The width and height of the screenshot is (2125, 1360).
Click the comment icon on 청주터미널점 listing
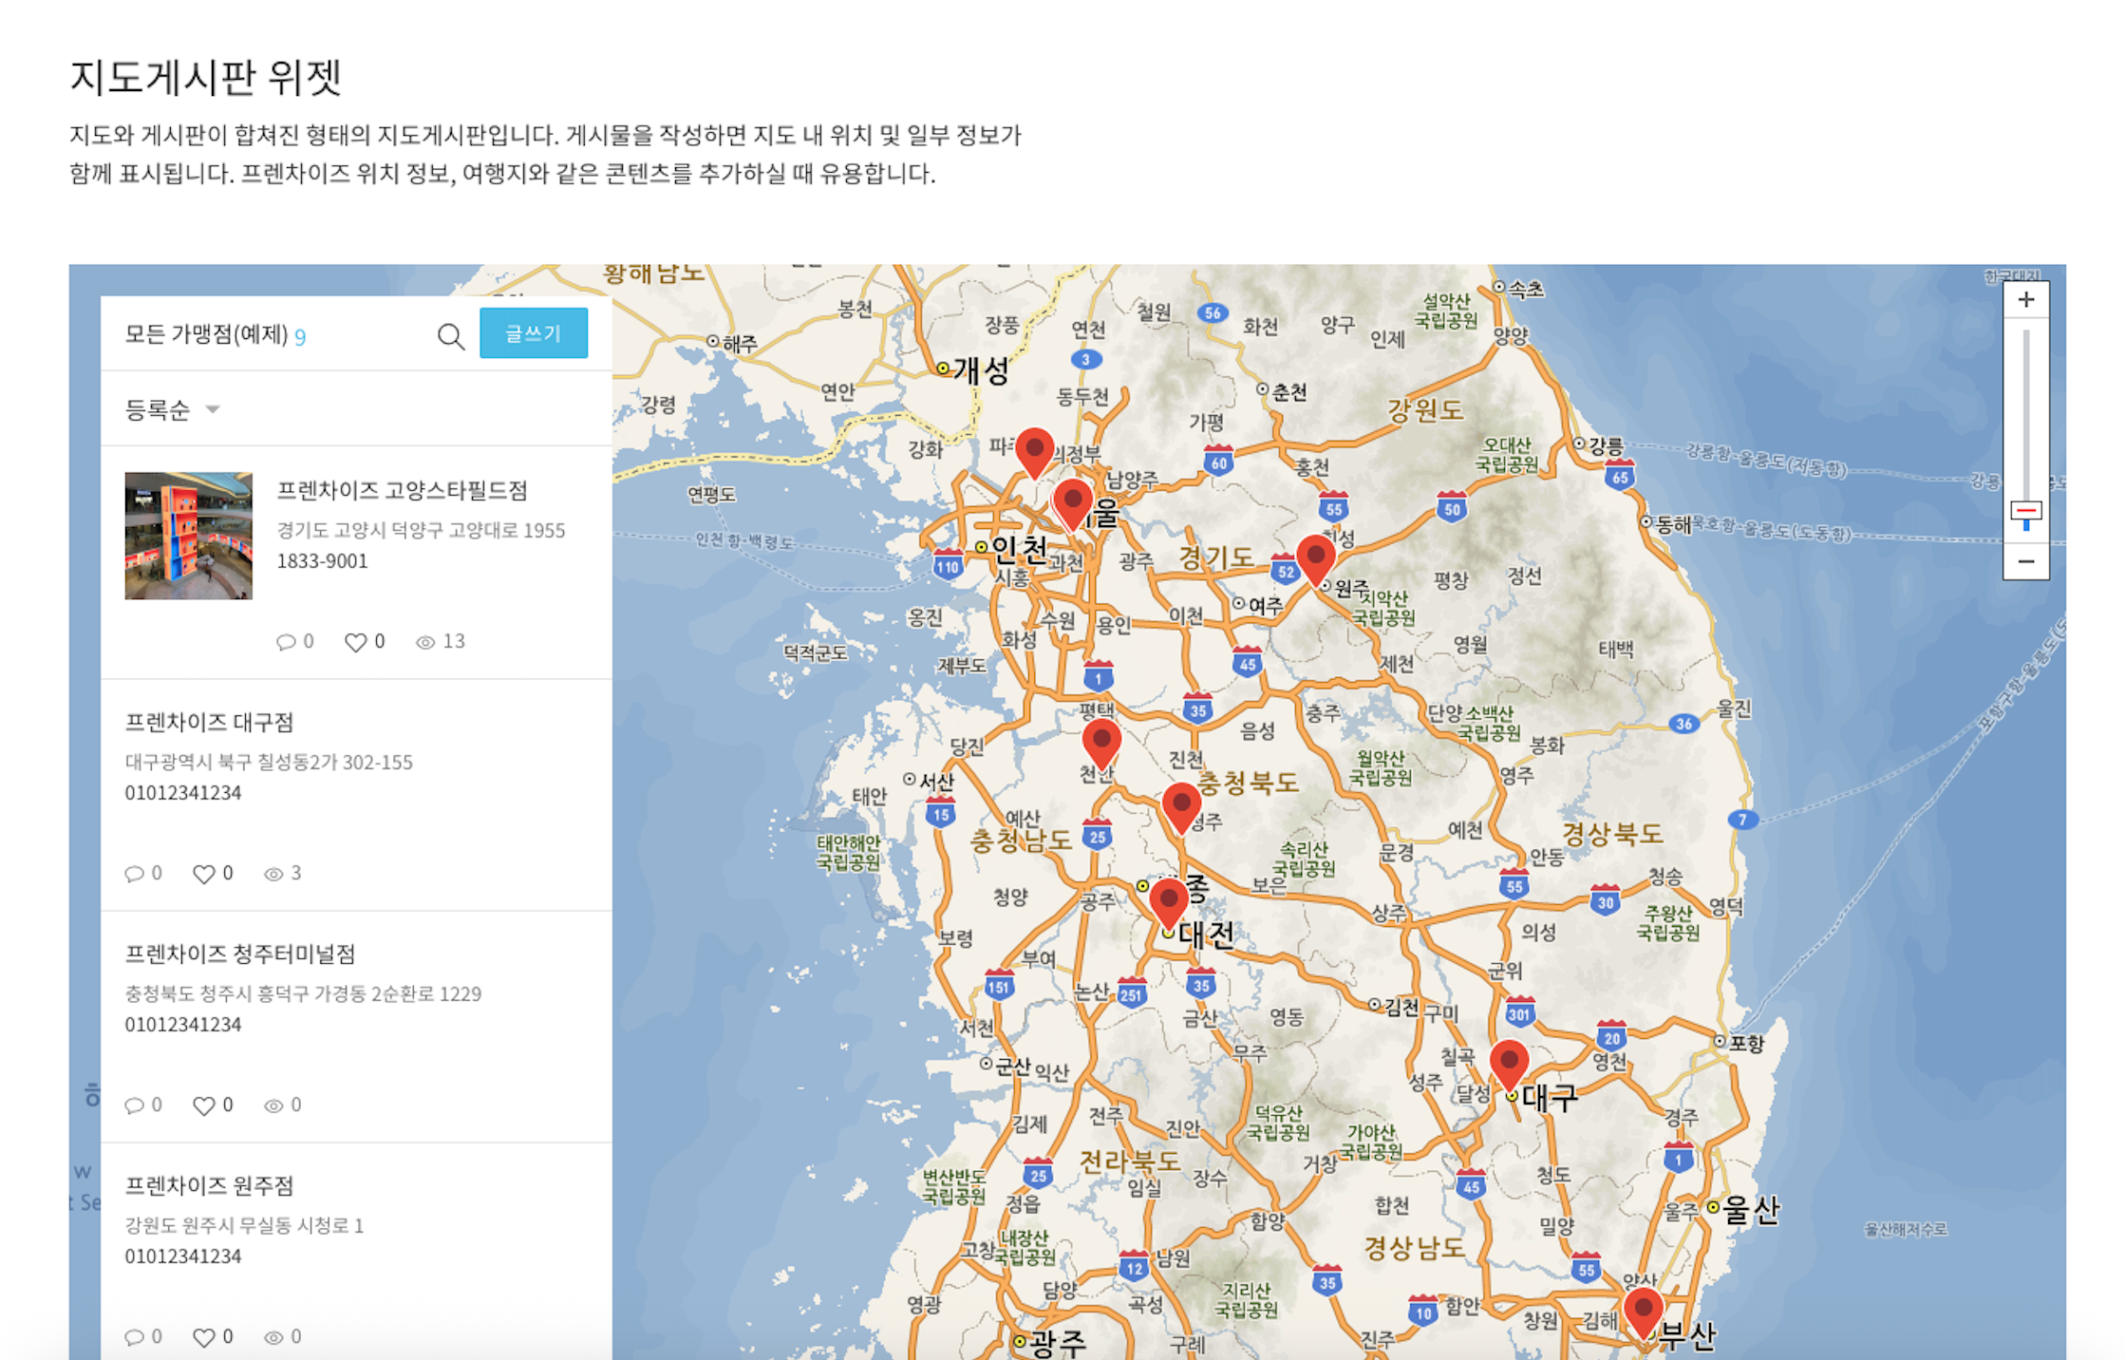click(134, 1105)
